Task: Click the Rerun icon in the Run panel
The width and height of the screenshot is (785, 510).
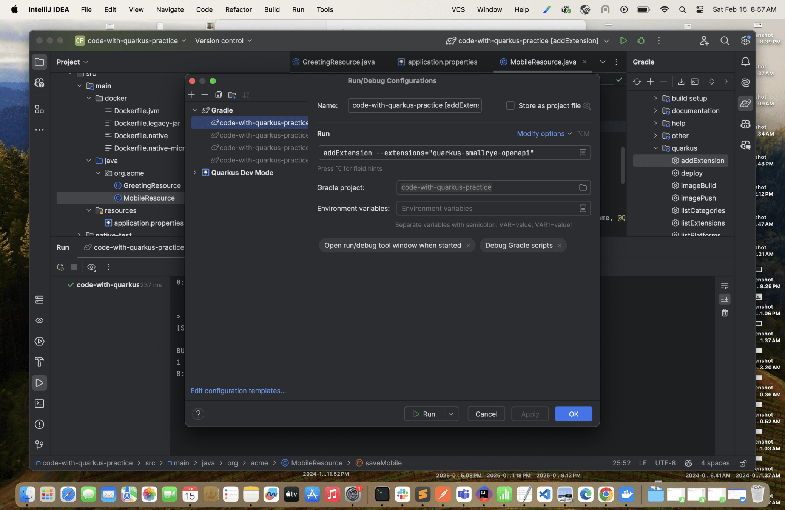Action: pyautogui.click(x=60, y=267)
